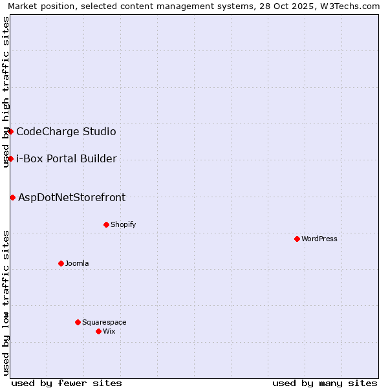Select the Wix label text

pos(109,331)
